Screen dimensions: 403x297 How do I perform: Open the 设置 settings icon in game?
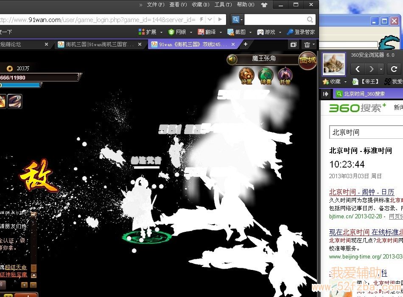246,75
